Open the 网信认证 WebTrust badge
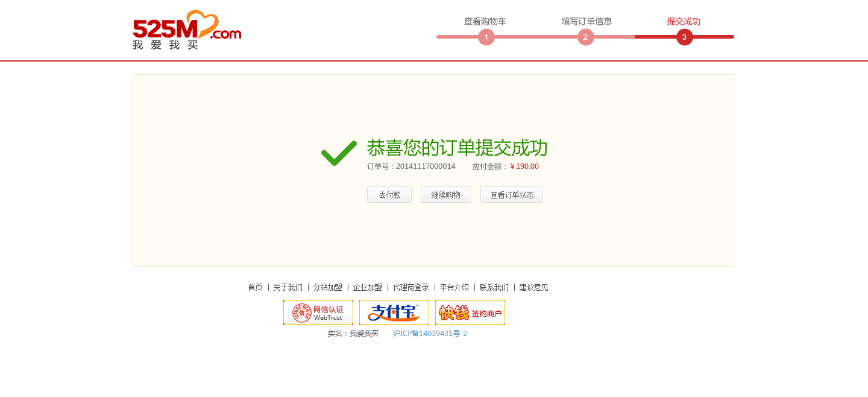 (318, 313)
